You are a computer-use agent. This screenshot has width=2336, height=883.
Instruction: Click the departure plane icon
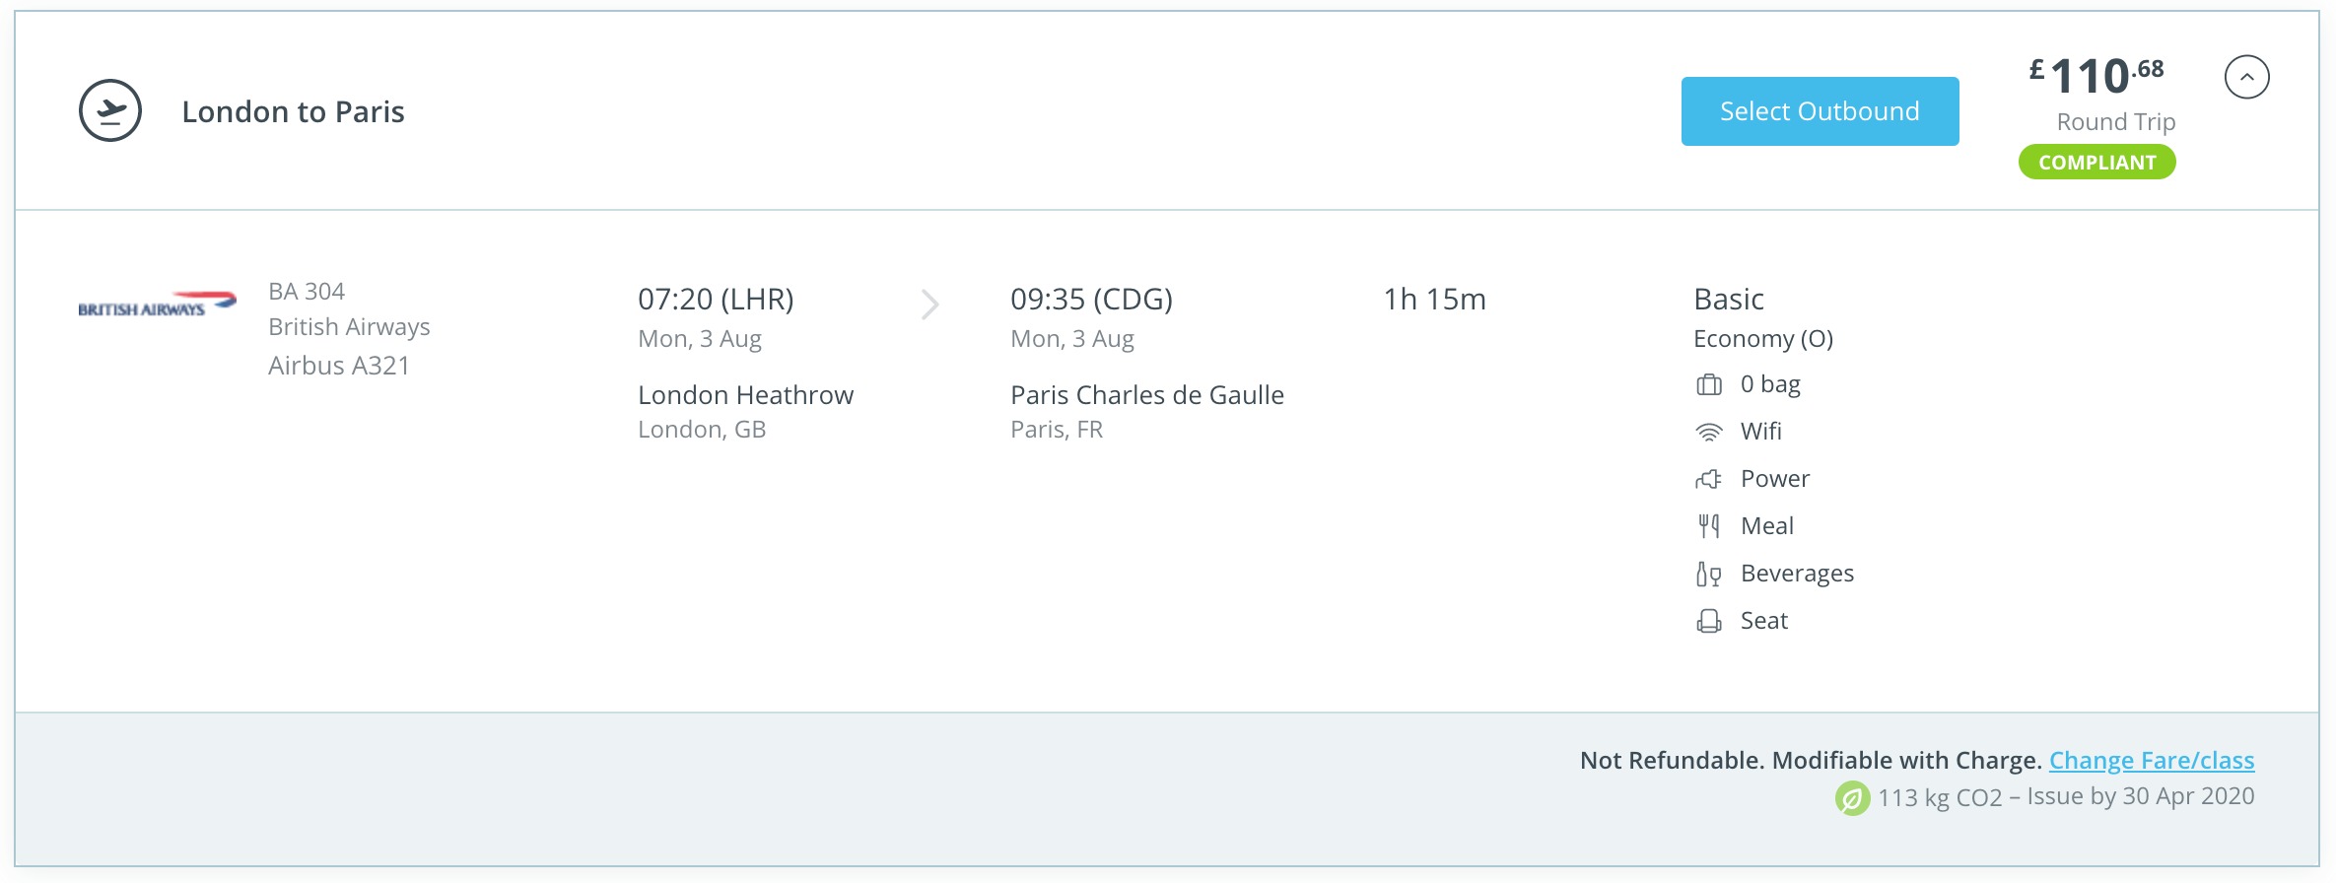[x=111, y=111]
